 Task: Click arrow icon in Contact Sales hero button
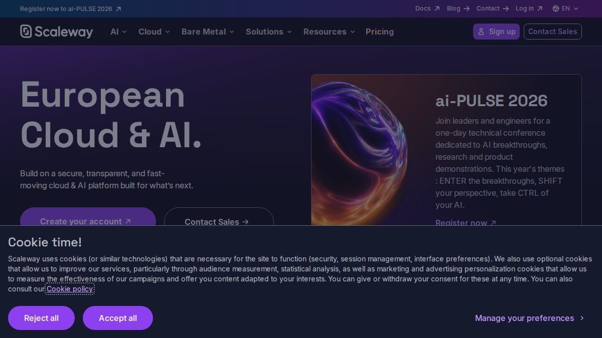click(245, 222)
